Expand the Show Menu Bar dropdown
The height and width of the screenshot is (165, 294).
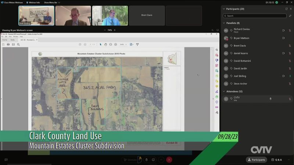tap(52, 3)
